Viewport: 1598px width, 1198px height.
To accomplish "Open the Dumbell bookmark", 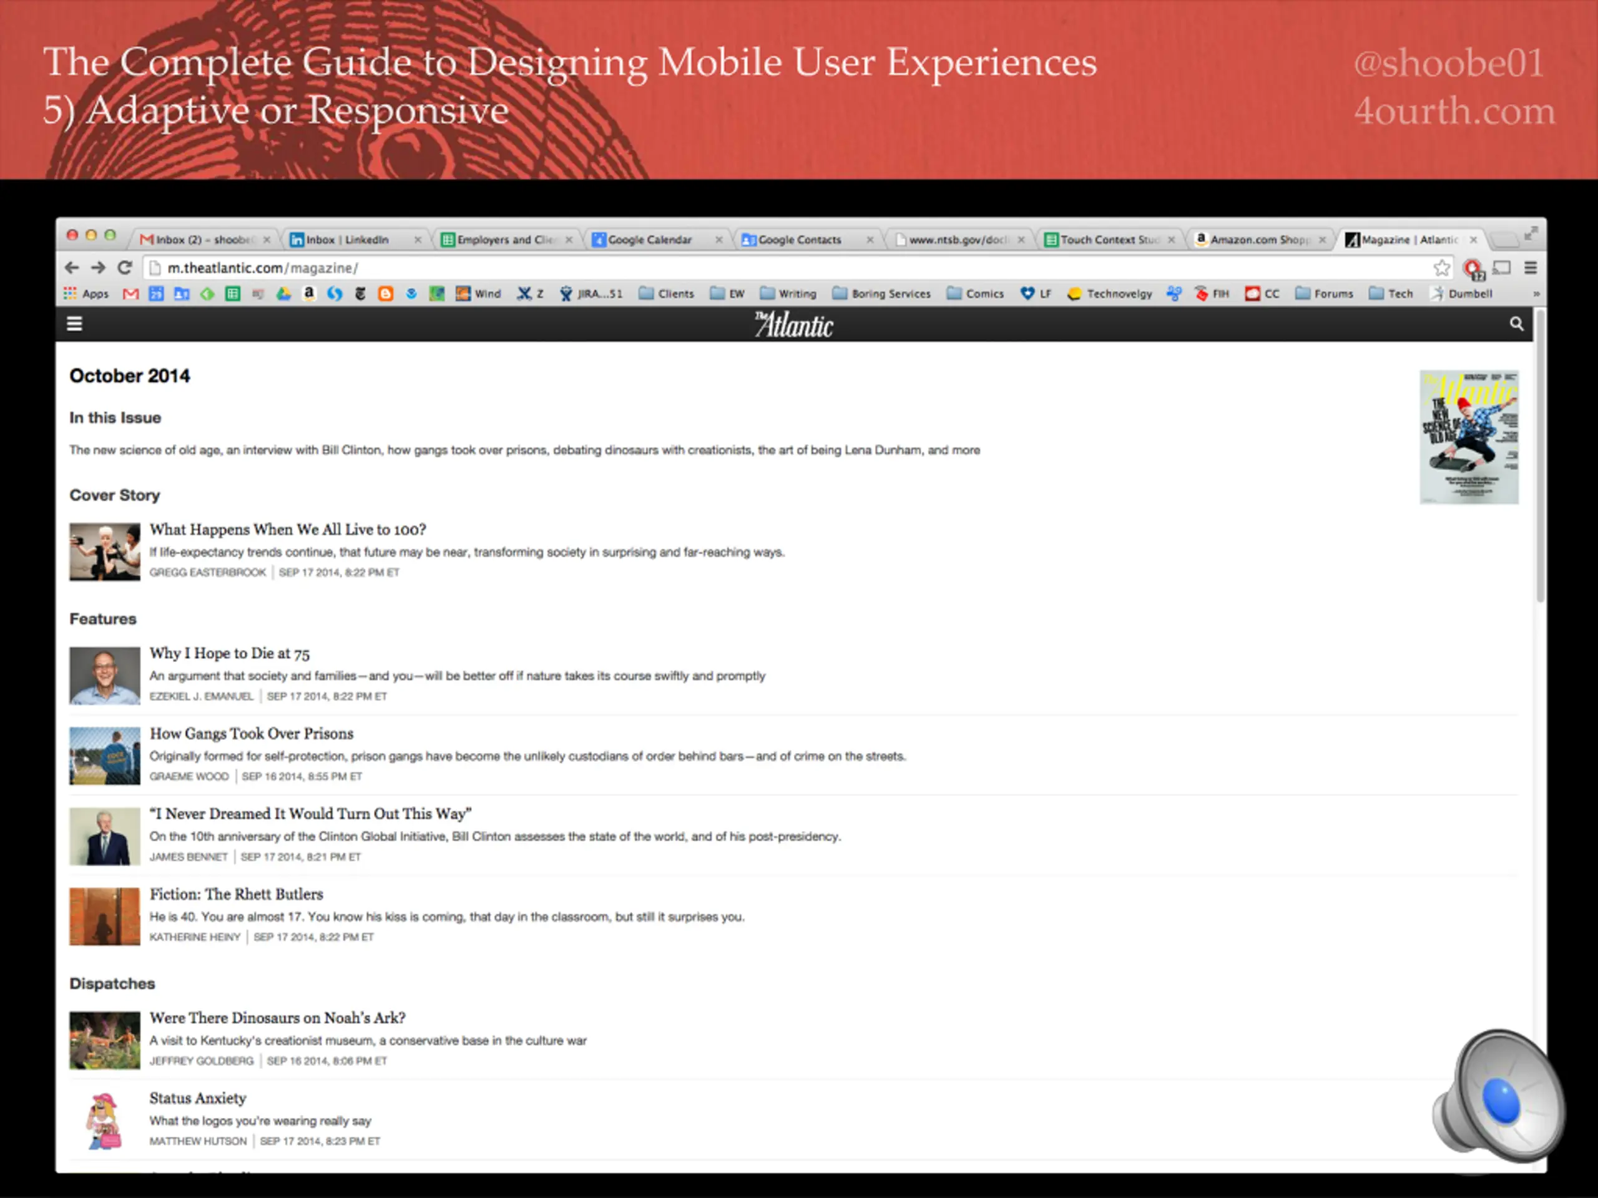I will [x=1462, y=293].
